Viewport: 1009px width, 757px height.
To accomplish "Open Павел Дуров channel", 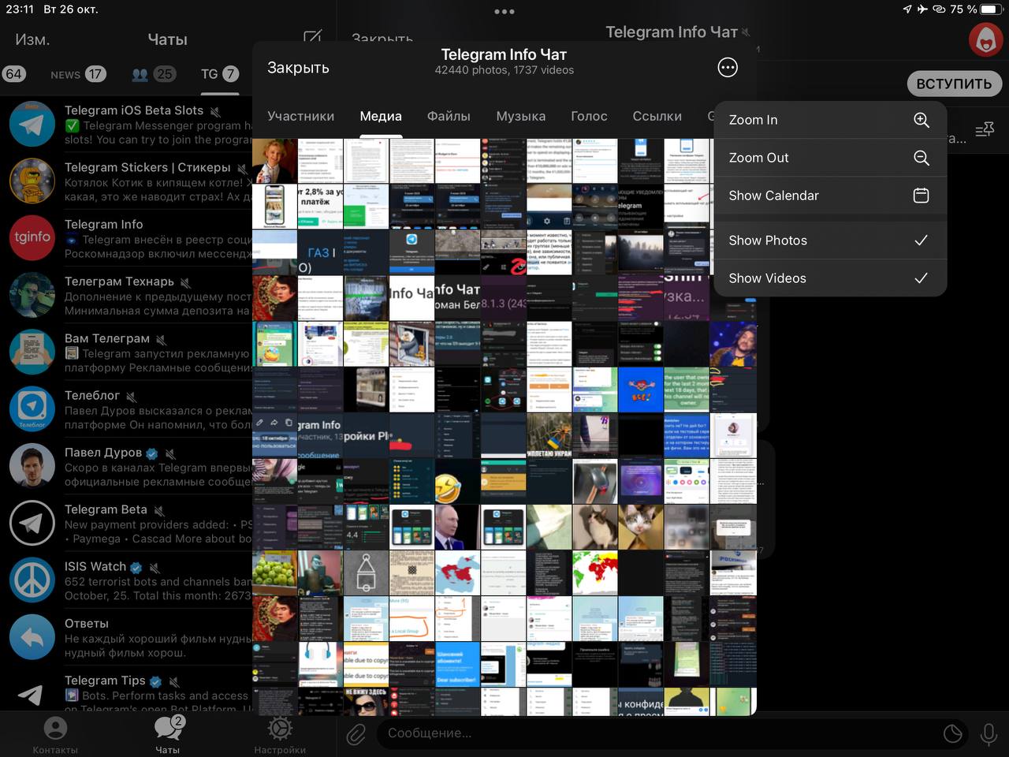I will 126,466.
